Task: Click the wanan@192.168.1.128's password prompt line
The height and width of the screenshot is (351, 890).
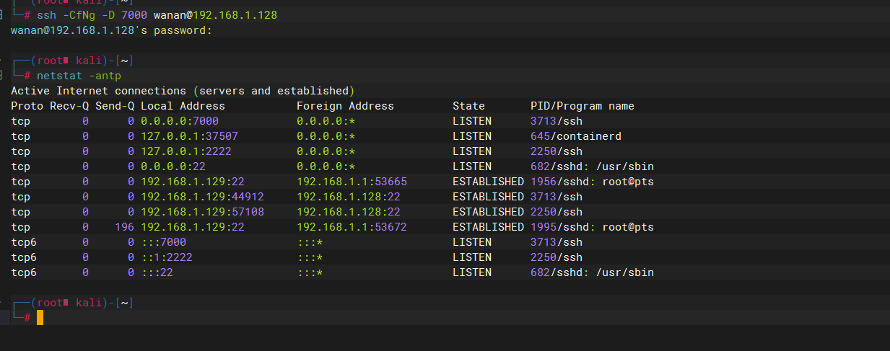Action: [111, 30]
